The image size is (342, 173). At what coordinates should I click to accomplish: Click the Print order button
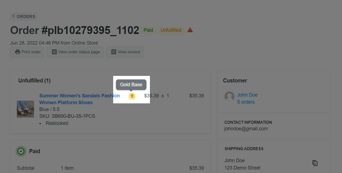[28, 52]
